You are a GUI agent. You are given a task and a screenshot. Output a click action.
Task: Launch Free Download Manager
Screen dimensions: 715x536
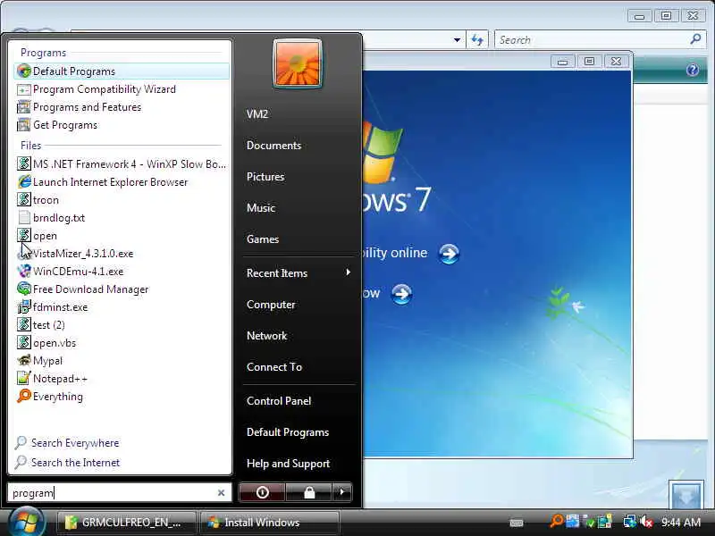pyautogui.click(x=122, y=289)
